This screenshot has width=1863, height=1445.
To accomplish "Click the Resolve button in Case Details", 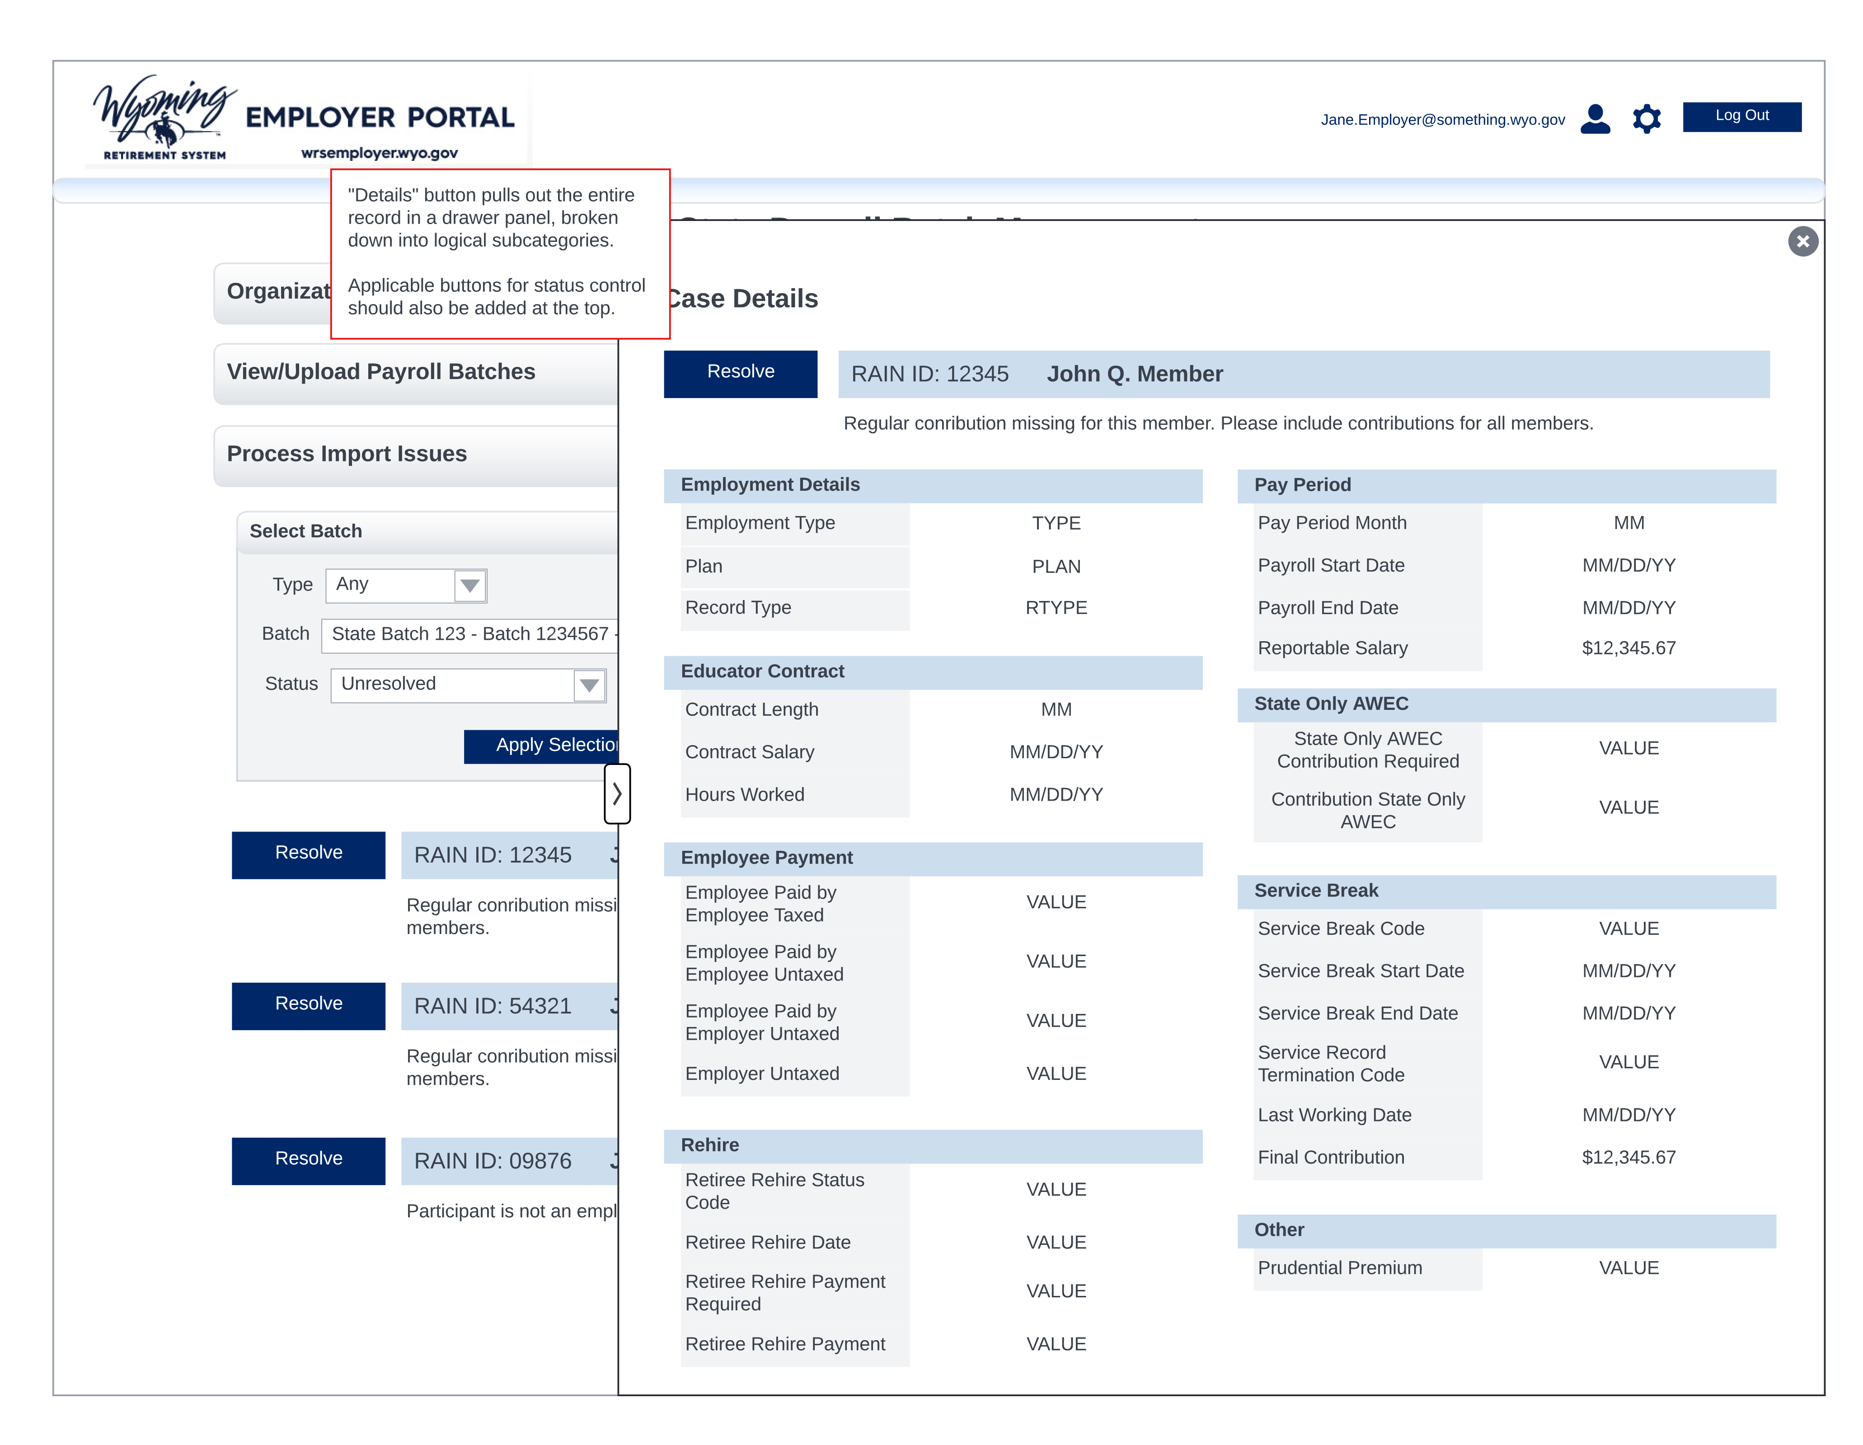I will click(740, 374).
